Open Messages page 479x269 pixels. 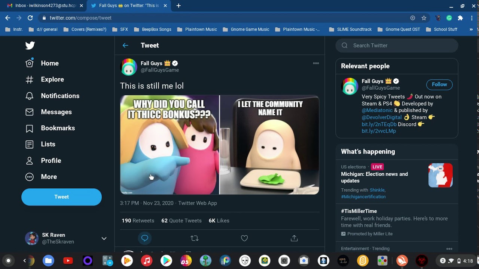click(48, 112)
